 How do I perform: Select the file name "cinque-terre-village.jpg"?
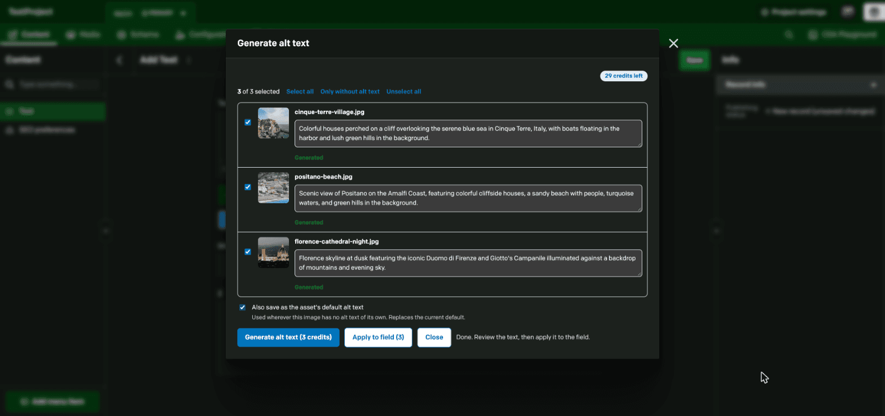coord(330,112)
